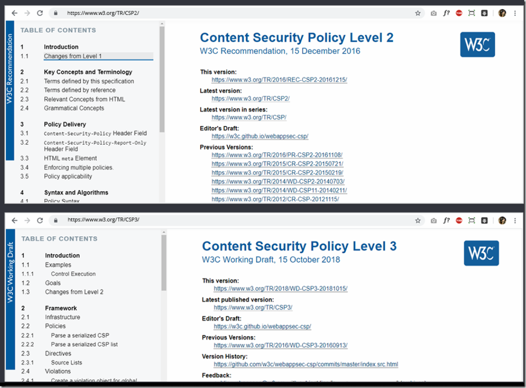Open Control Execution subsection
Image resolution: width=526 pixels, height=388 pixels.
73,274
